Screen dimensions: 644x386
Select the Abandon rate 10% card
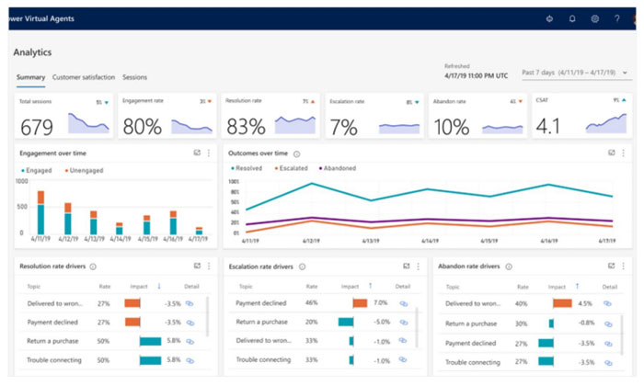coord(478,117)
